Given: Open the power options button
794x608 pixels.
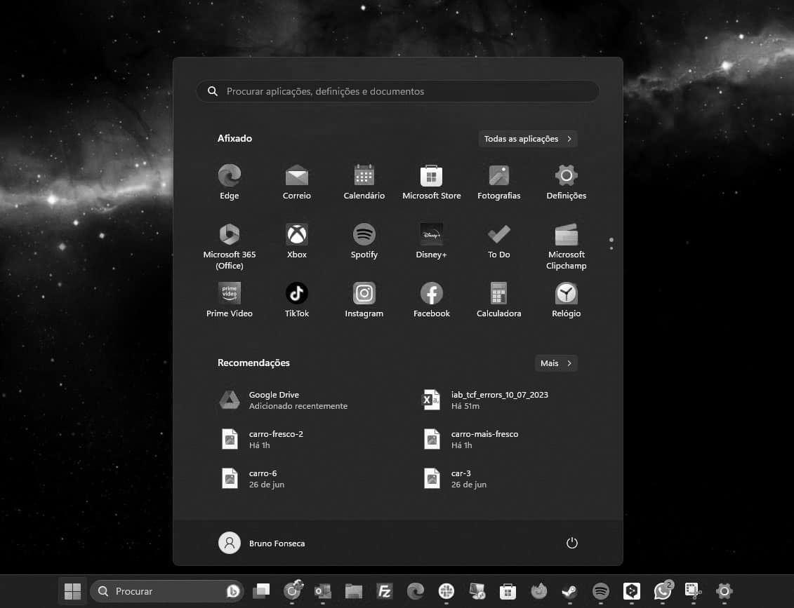Looking at the screenshot, I should click(571, 543).
